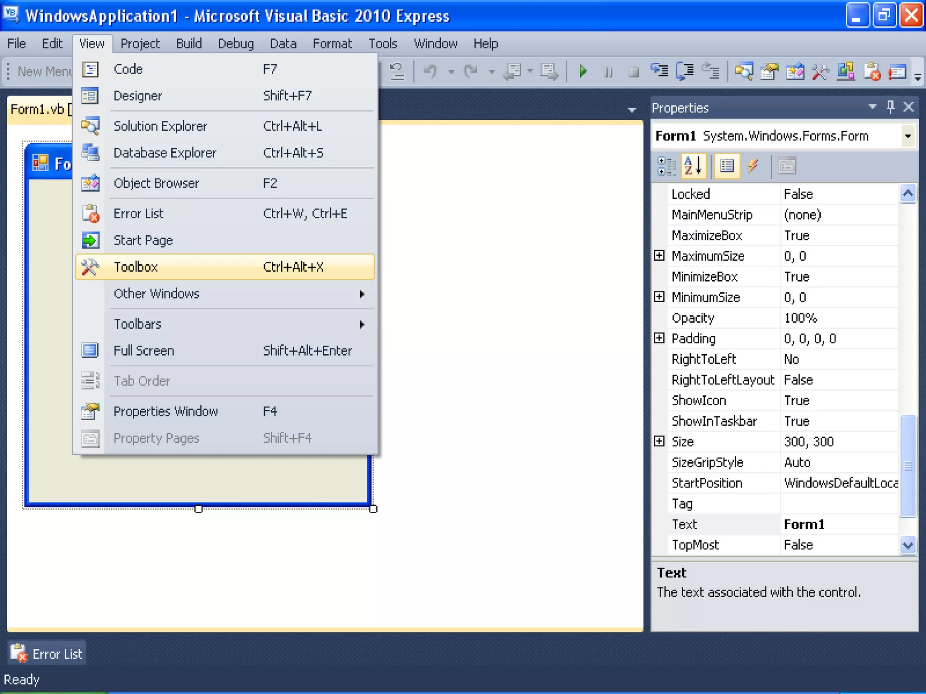Toggle the Properties list view button
Screen dimensions: 926x694
point(727,166)
